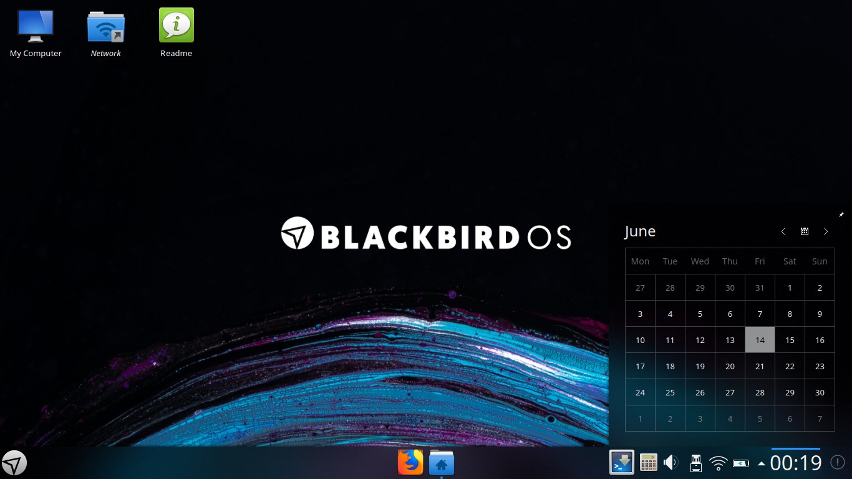Click the Mon weekday column header

640,261
